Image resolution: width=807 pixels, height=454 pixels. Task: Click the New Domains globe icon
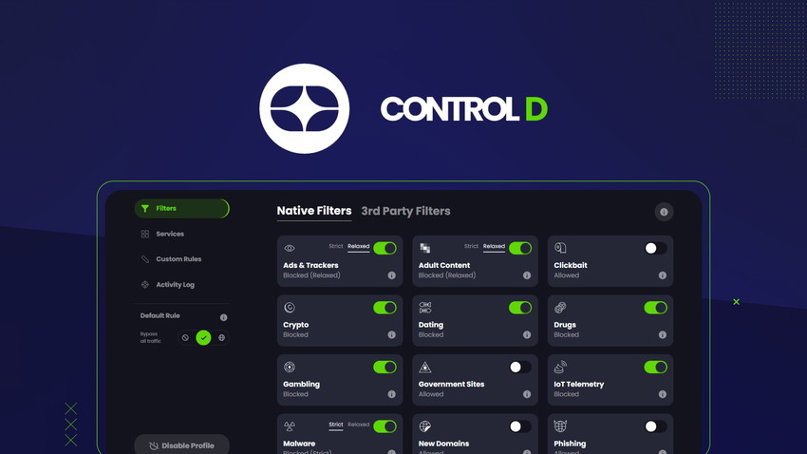(424, 426)
